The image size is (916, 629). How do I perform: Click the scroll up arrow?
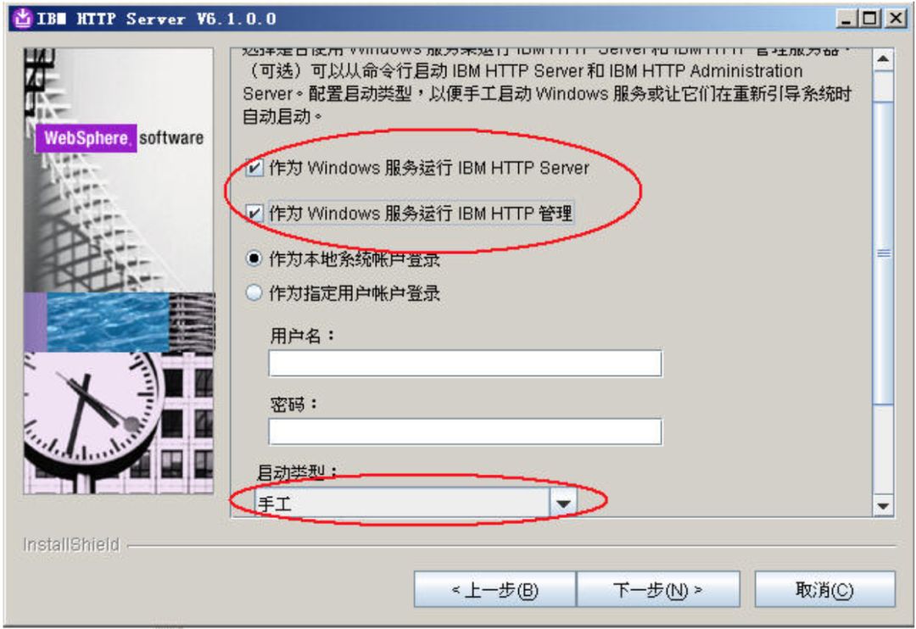point(883,58)
